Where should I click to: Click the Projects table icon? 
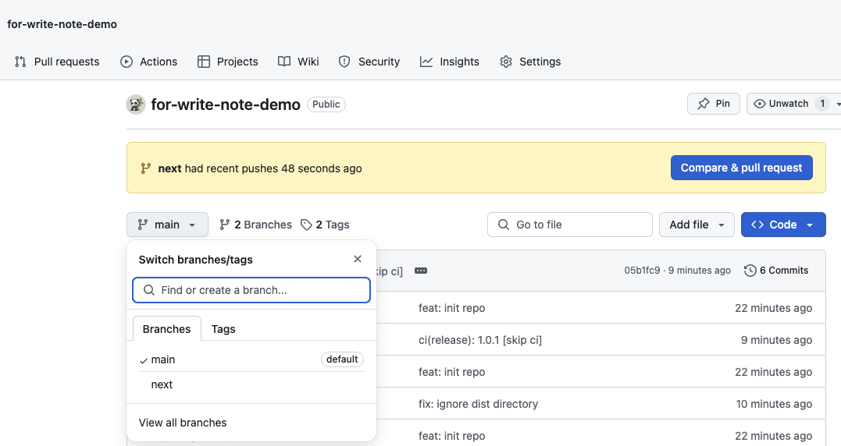(204, 62)
